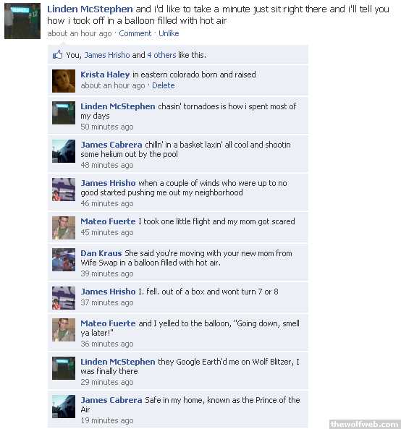
Task: Click James Hrisho's avatar on the winds comment
Action: coord(64,190)
